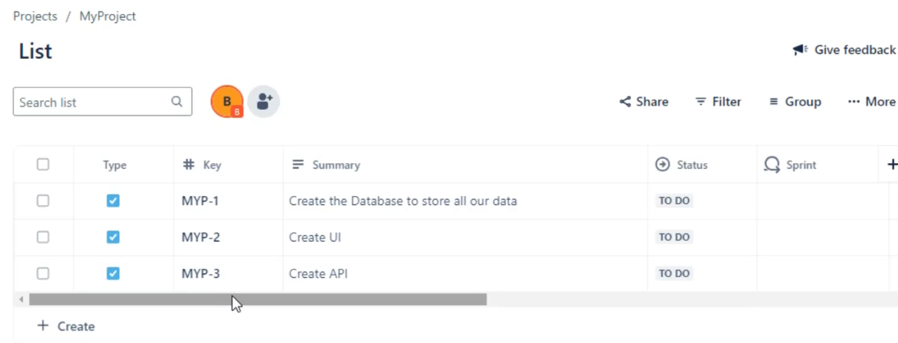Click the task type icon for MYP-2
Viewport: 898px width, 343px height.
pyautogui.click(x=113, y=237)
